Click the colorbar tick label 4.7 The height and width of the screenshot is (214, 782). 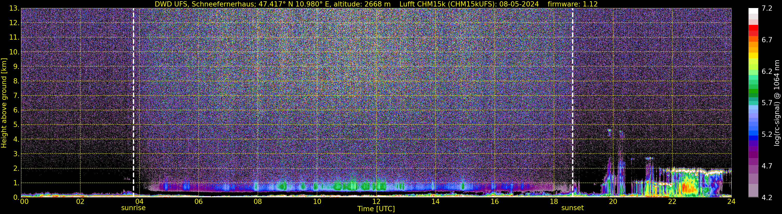767,166
